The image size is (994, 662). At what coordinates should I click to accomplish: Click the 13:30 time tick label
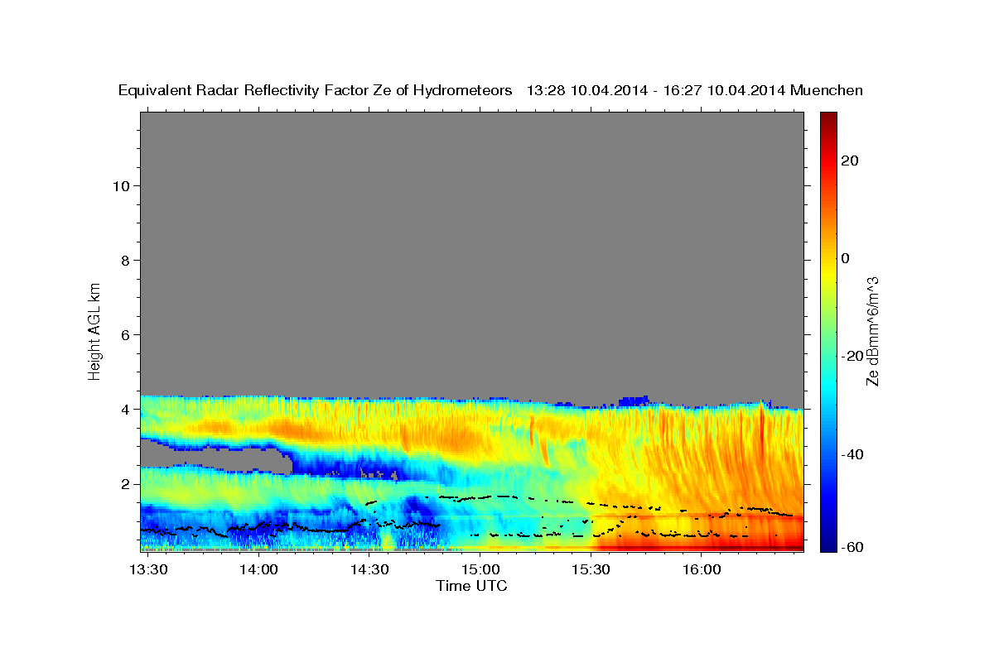click(149, 569)
